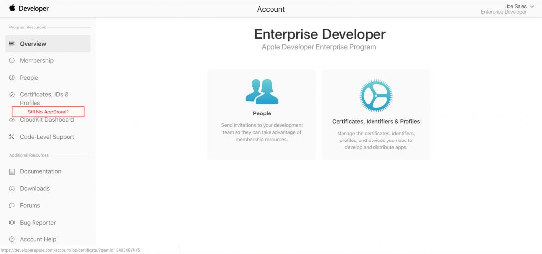This screenshot has width=542, height=254.
Task: Click the People sidebar person icon
Action: point(12,78)
